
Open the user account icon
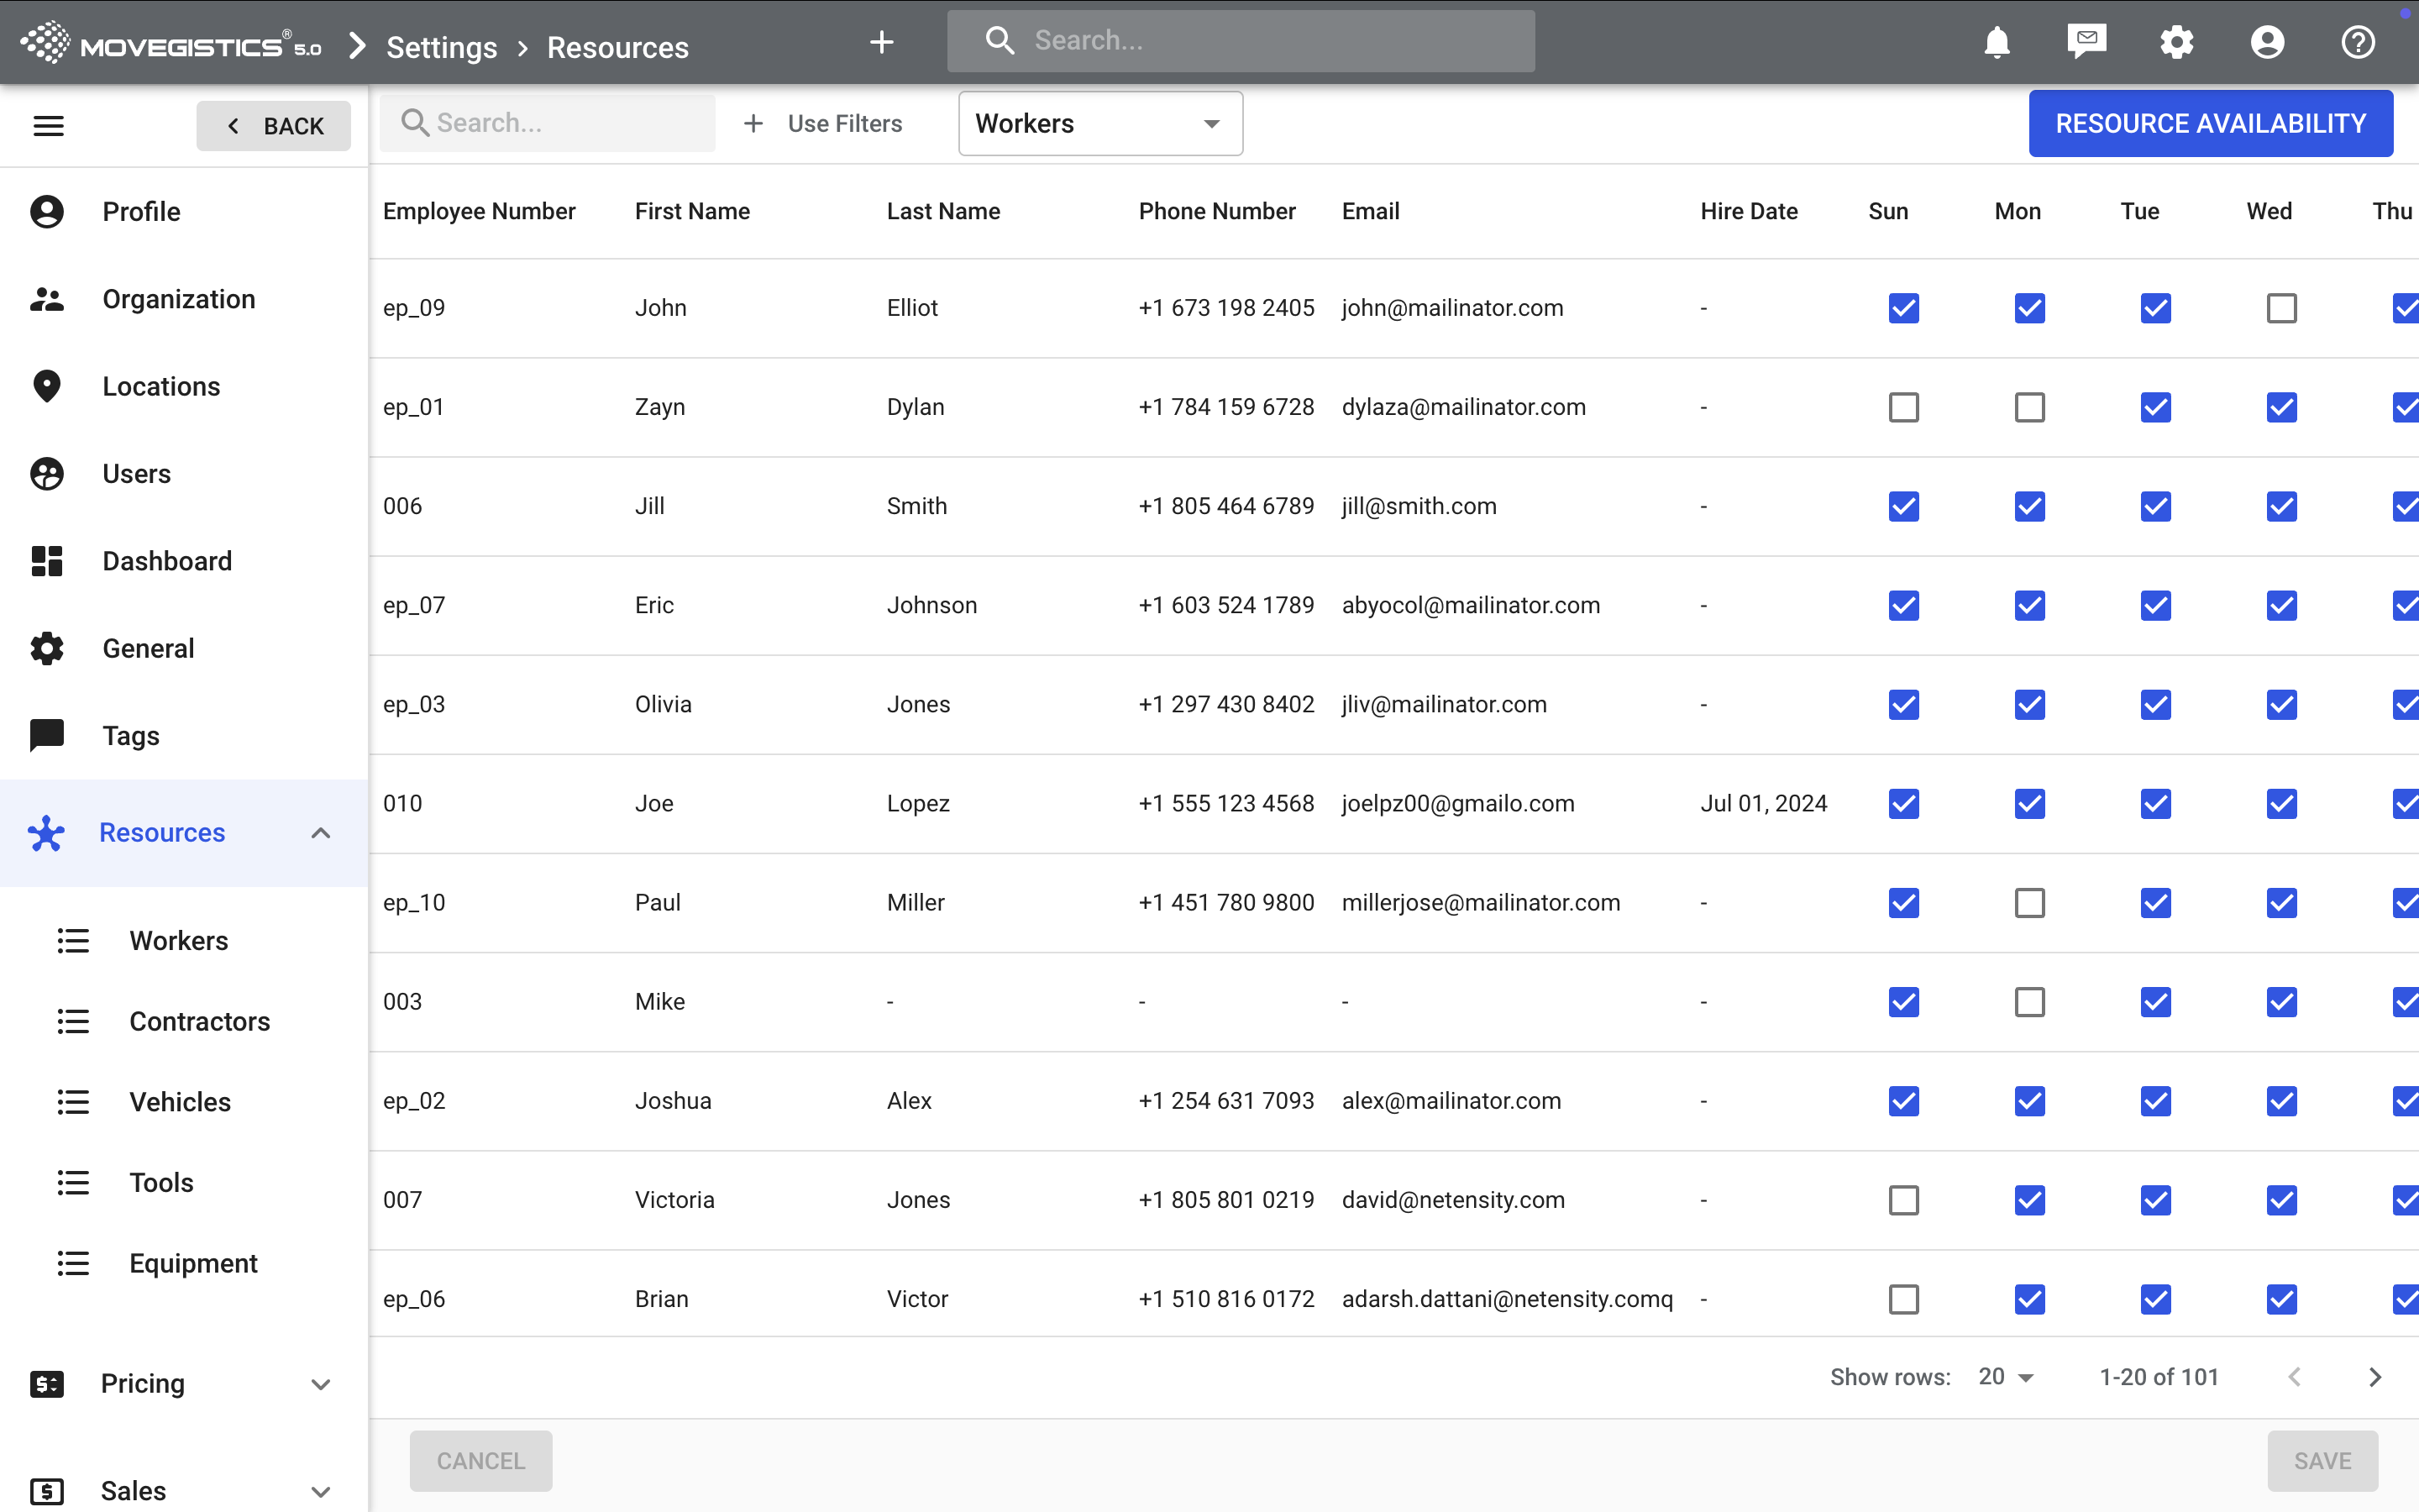[2267, 42]
